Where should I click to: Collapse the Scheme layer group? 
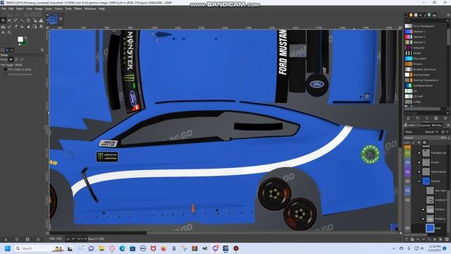tap(419, 181)
